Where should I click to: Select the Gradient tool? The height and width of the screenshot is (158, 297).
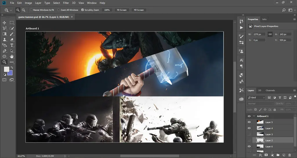point(4,34)
